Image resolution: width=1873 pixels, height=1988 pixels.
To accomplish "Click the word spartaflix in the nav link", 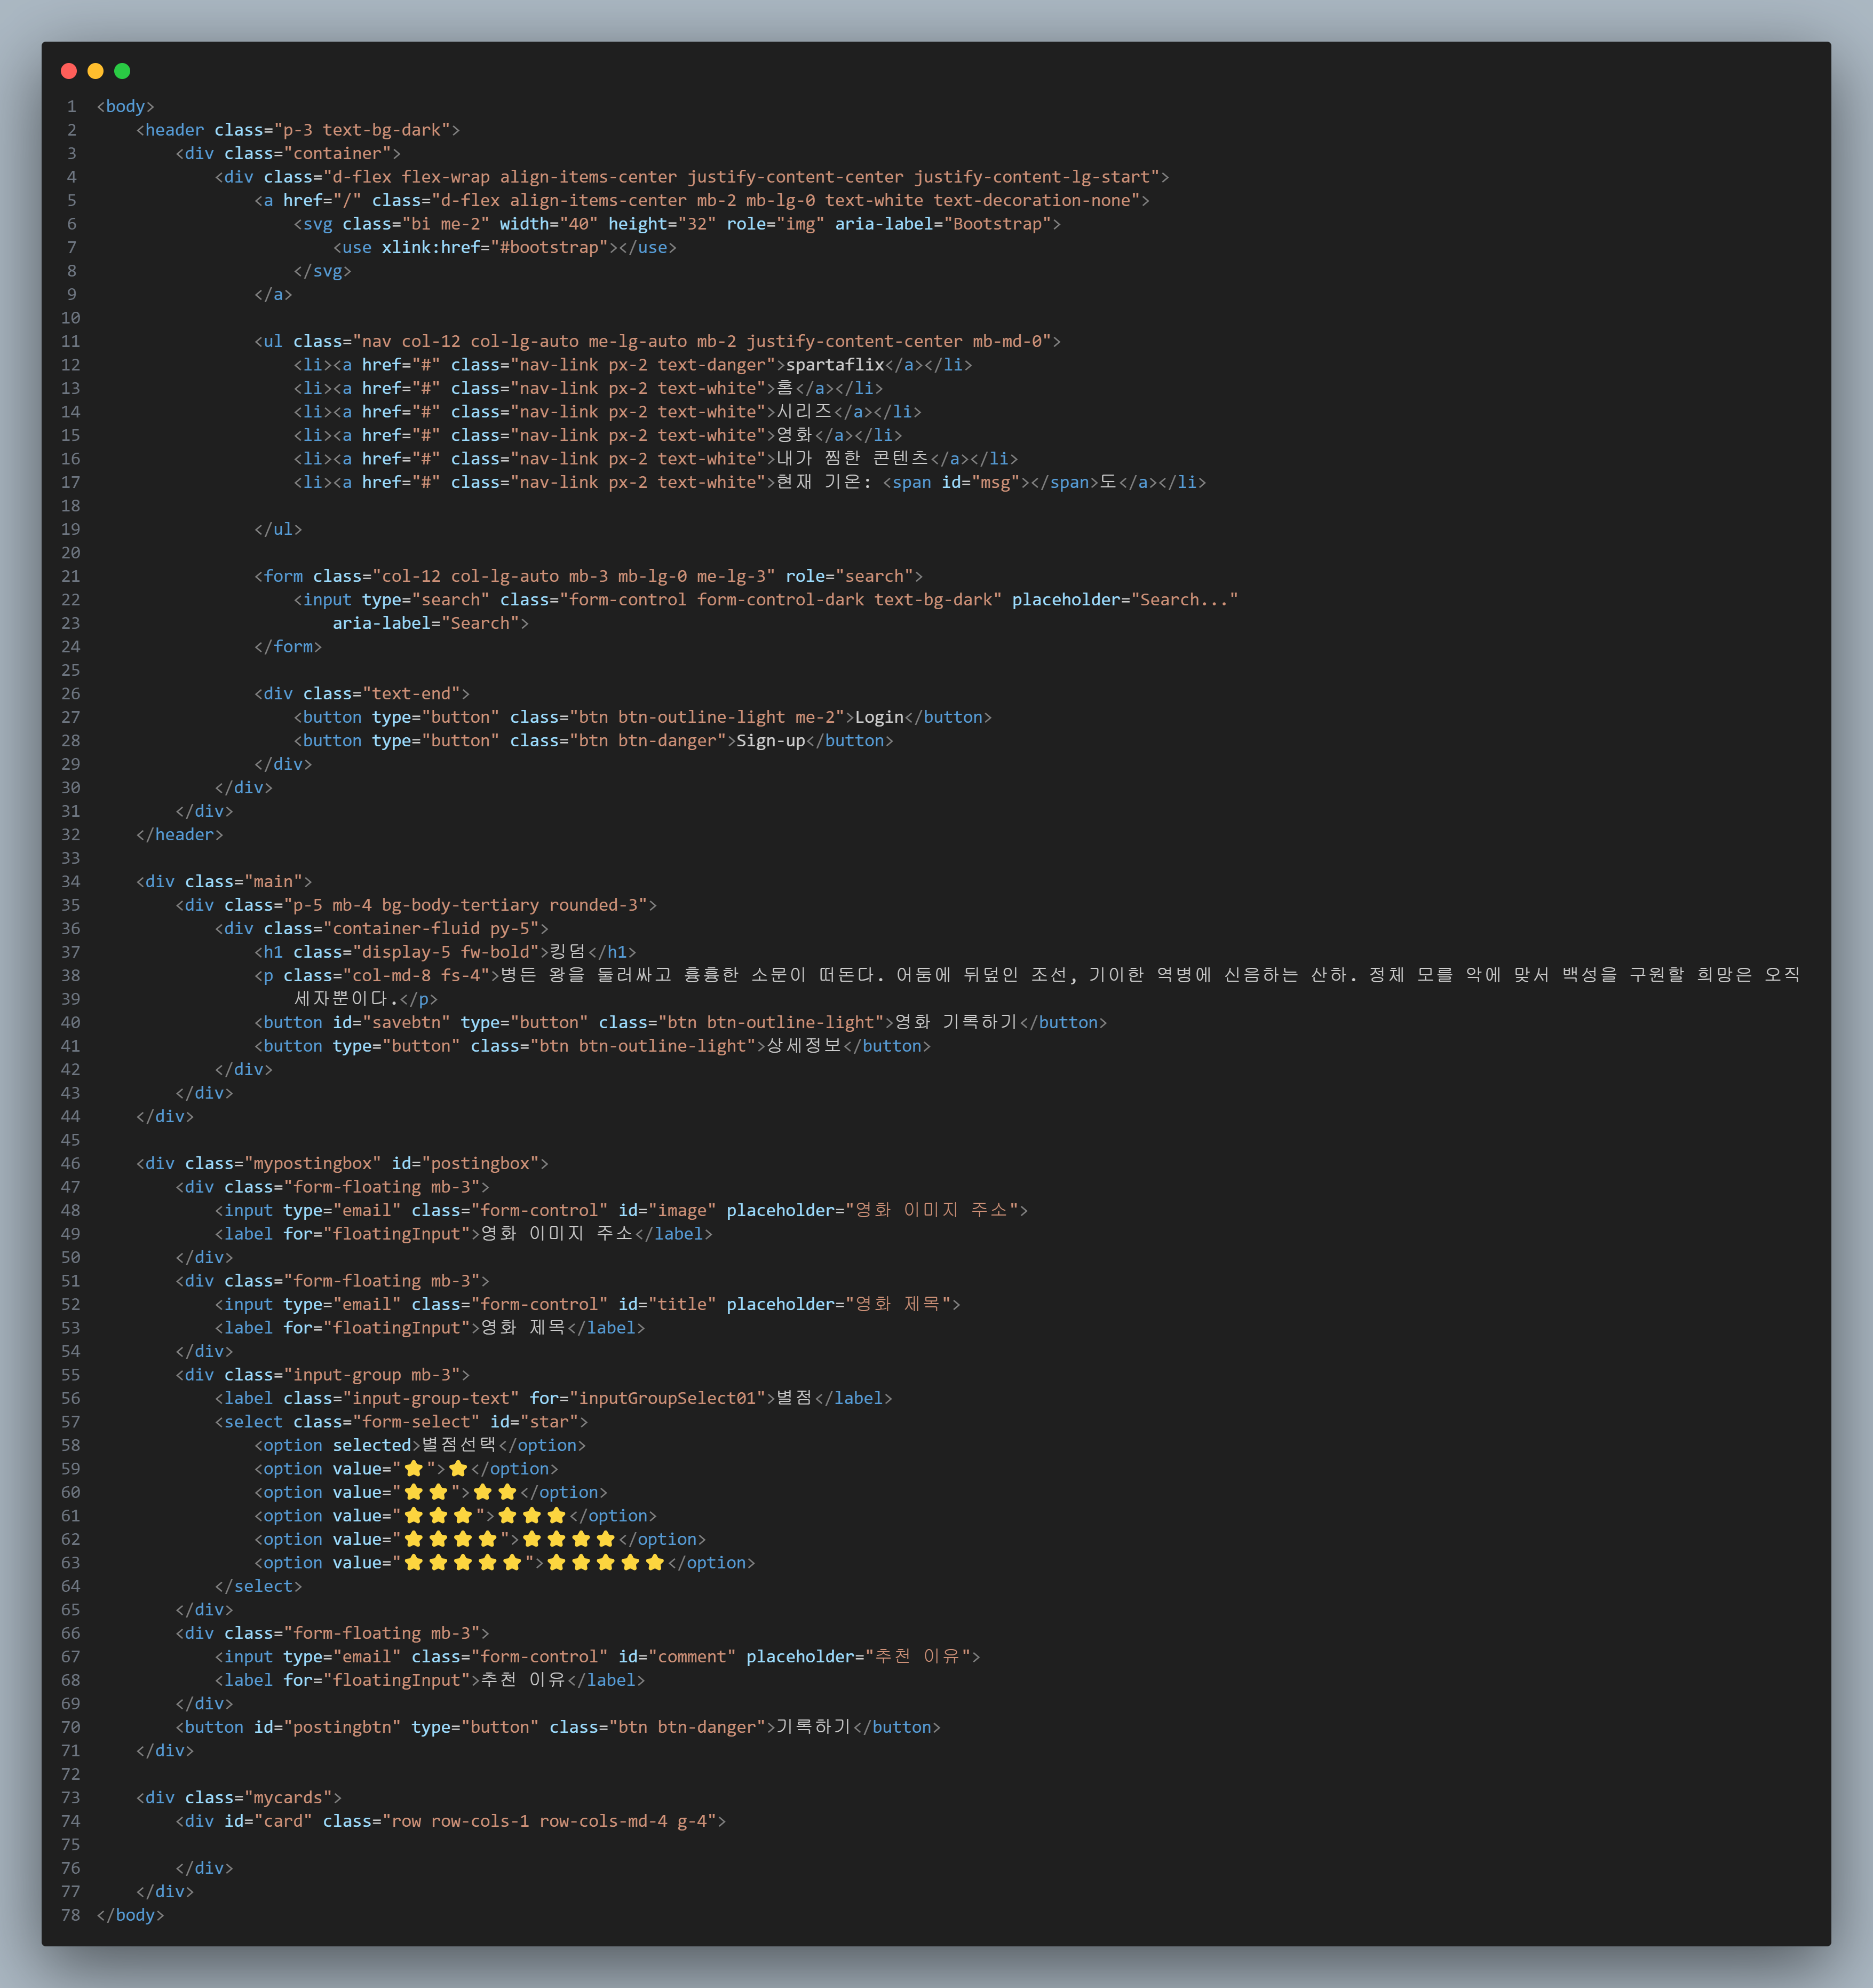I will coord(835,365).
